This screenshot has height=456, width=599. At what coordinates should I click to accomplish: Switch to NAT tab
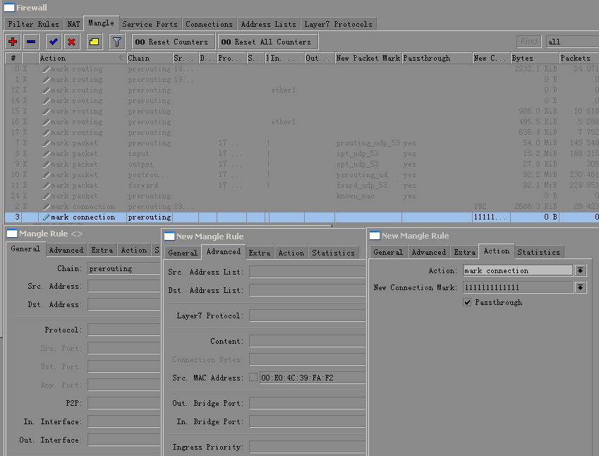[x=73, y=24]
